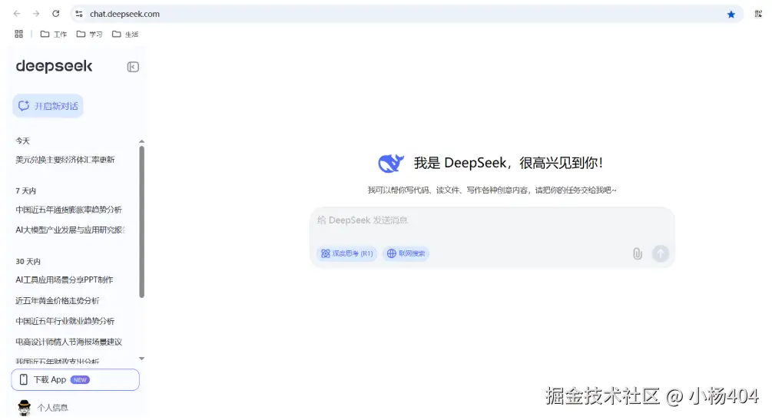Open chat 中国近五年通货膨胀率趋势分析
Viewport: 772px width, 420px height.
69,210
